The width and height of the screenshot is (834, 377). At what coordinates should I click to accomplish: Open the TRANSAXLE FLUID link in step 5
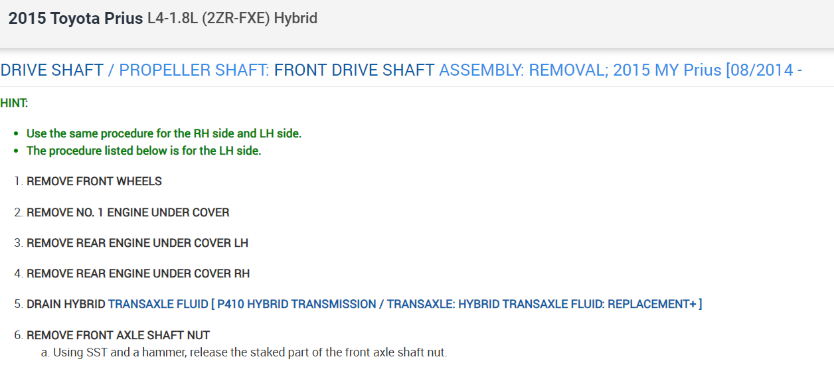(x=157, y=304)
